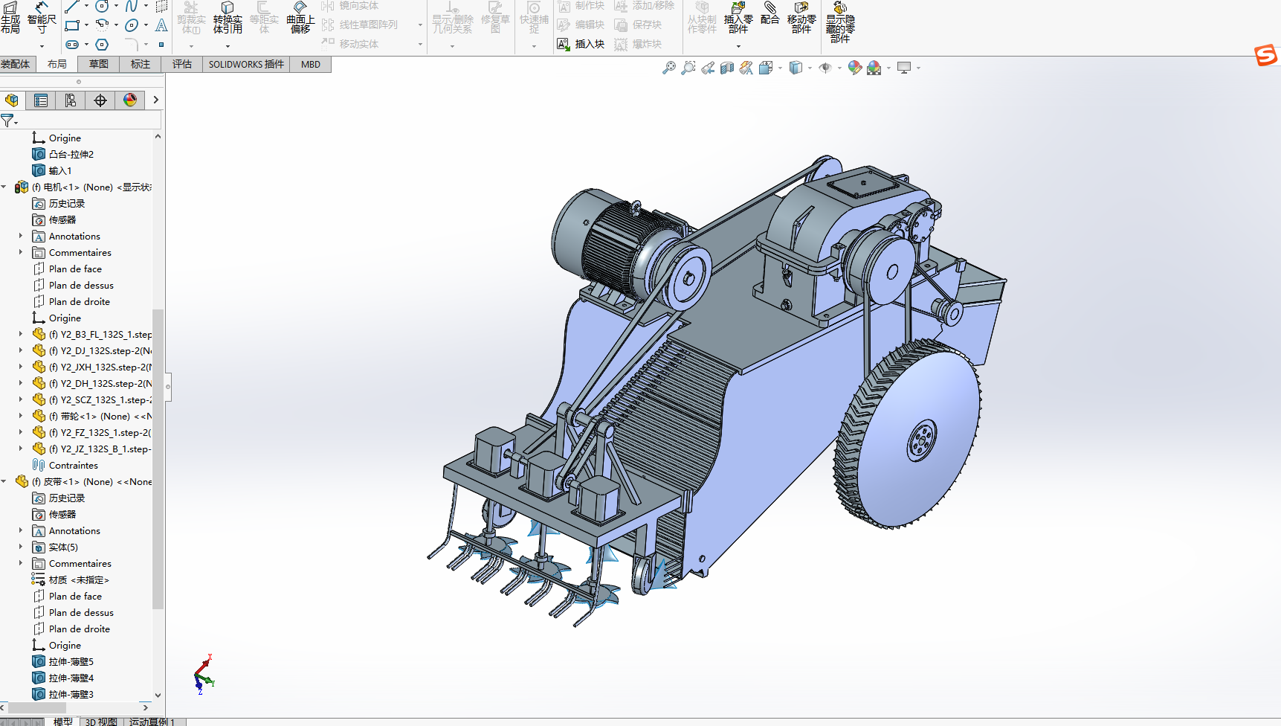Switch to the SOLIDWORKS 插件 tab
This screenshot has width=1281, height=726.
(246, 65)
